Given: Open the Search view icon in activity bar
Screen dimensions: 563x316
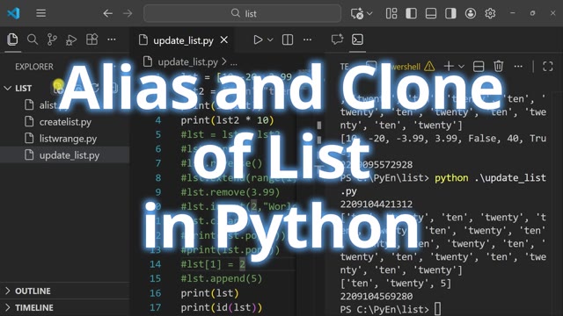Looking at the screenshot, I should tap(33, 39).
